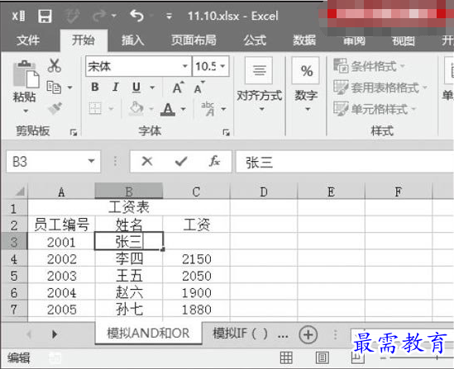Expand the 粘贴 paste options arrow
The height and width of the screenshot is (369, 454).
point(26,111)
